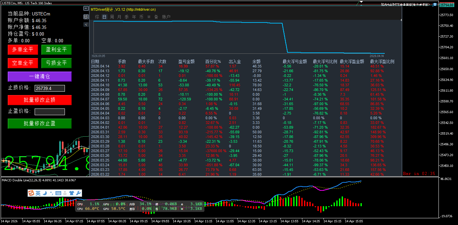This screenshot has width=458, height=225.
Task: Select the 日 daily tab
Action: point(104,17)
